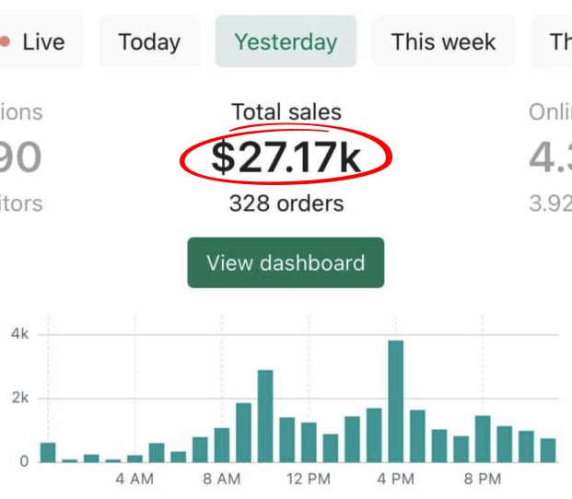Open the cut-off tab after This week
The width and height of the screenshot is (572, 499).
point(558,41)
